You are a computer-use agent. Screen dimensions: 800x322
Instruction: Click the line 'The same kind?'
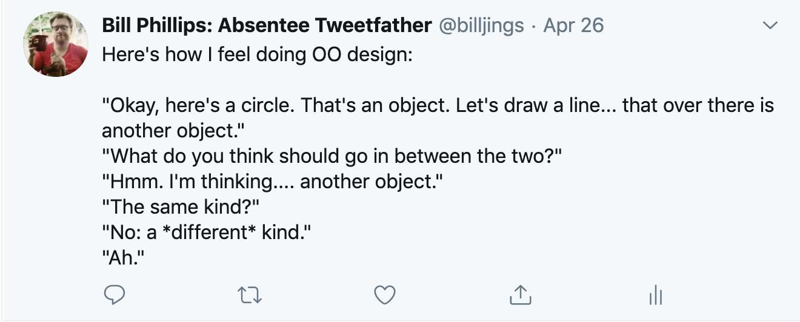180,207
